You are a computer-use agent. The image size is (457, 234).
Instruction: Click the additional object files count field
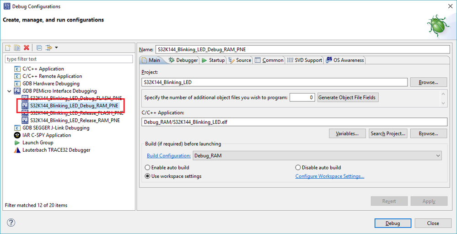[x=302, y=97]
